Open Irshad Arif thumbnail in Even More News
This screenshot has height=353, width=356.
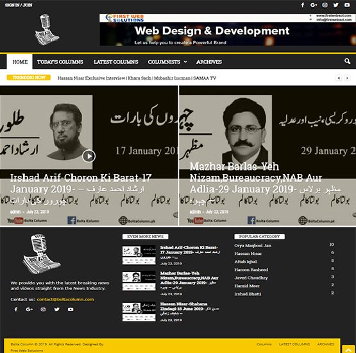pos(139,255)
